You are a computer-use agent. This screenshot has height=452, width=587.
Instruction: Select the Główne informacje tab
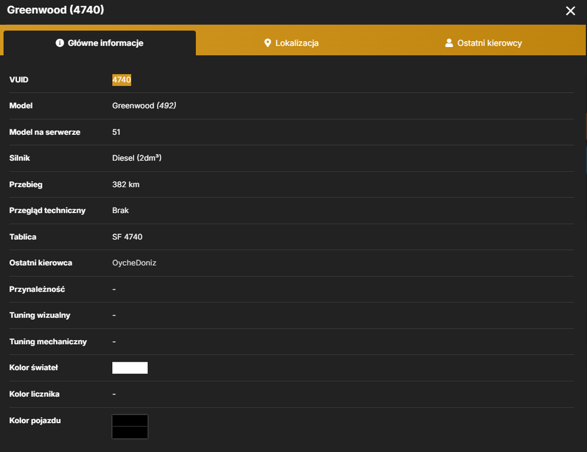pos(99,43)
